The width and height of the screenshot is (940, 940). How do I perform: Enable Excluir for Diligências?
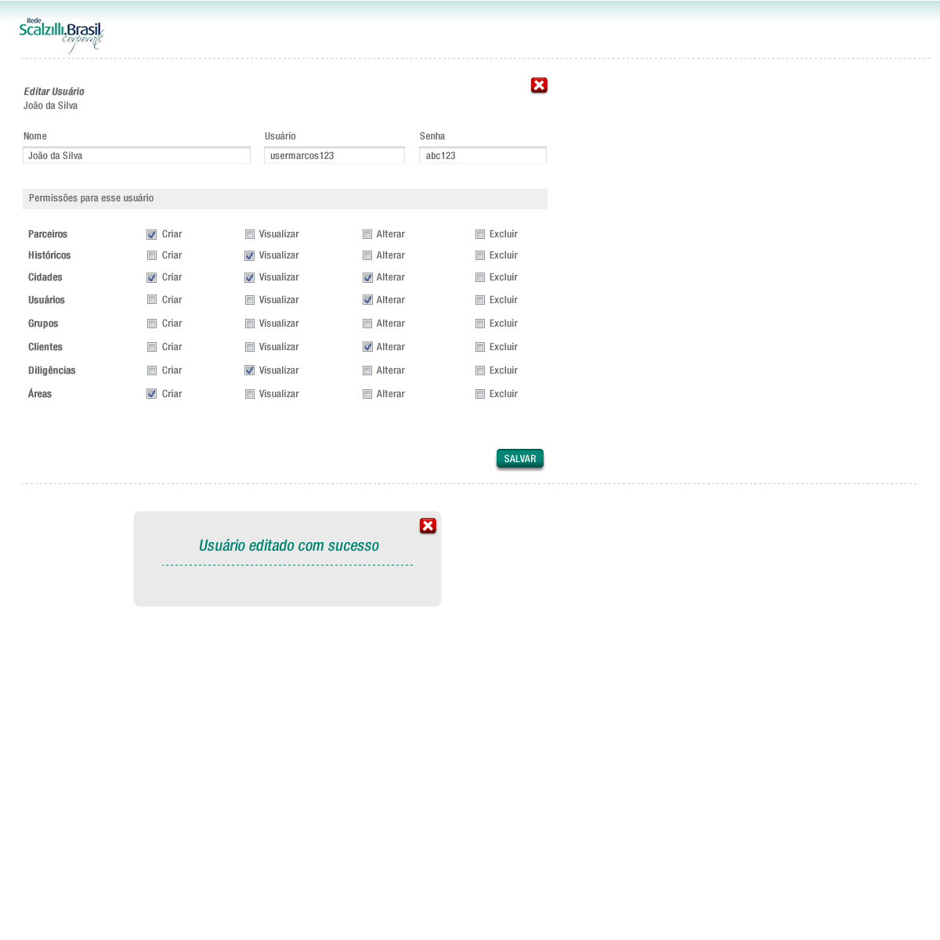480,371
